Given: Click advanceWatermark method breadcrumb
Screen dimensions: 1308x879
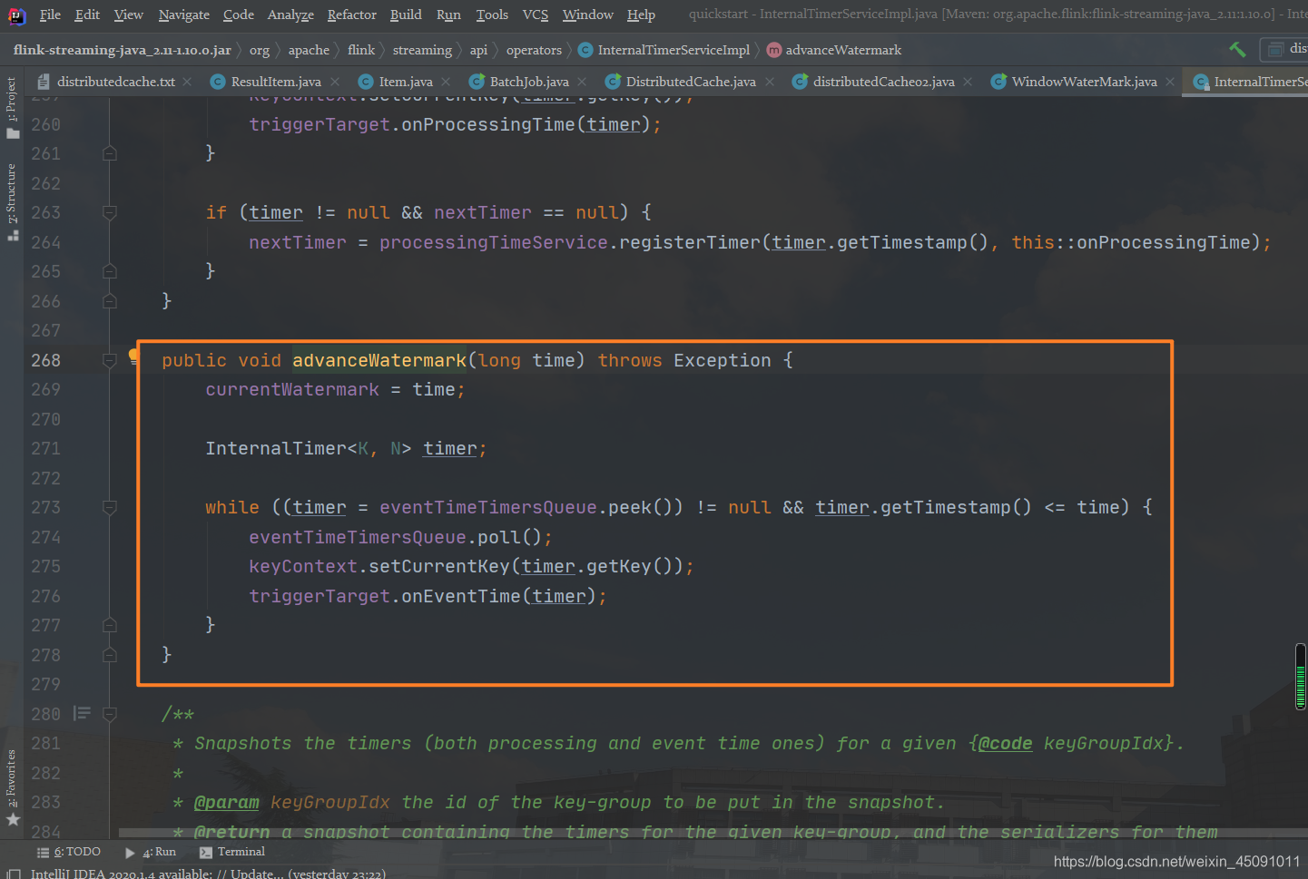Looking at the screenshot, I should [x=833, y=50].
